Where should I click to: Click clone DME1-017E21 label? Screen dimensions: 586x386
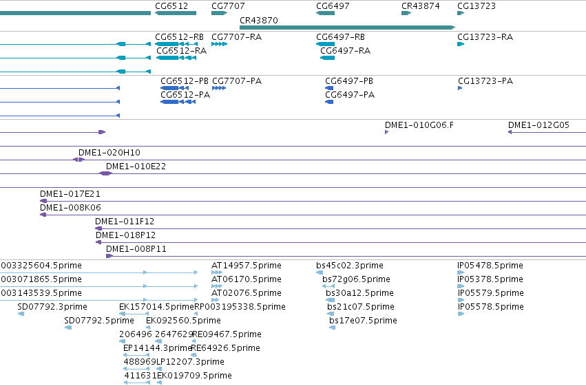(x=70, y=194)
